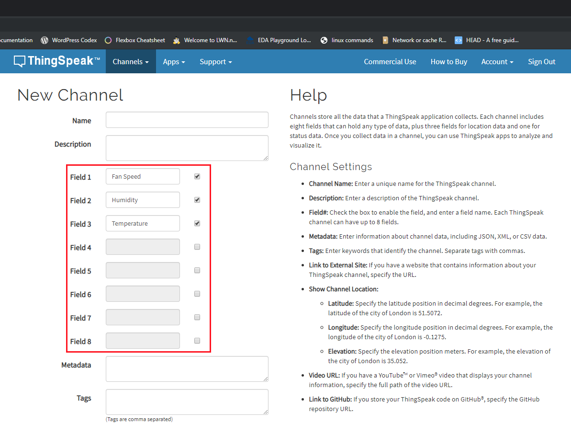Open the Channels dropdown menu
This screenshot has height=424, width=571.
(x=131, y=62)
